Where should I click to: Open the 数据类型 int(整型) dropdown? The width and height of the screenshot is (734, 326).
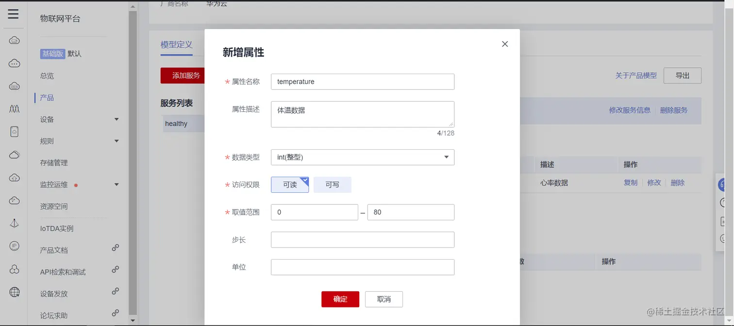point(363,157)
